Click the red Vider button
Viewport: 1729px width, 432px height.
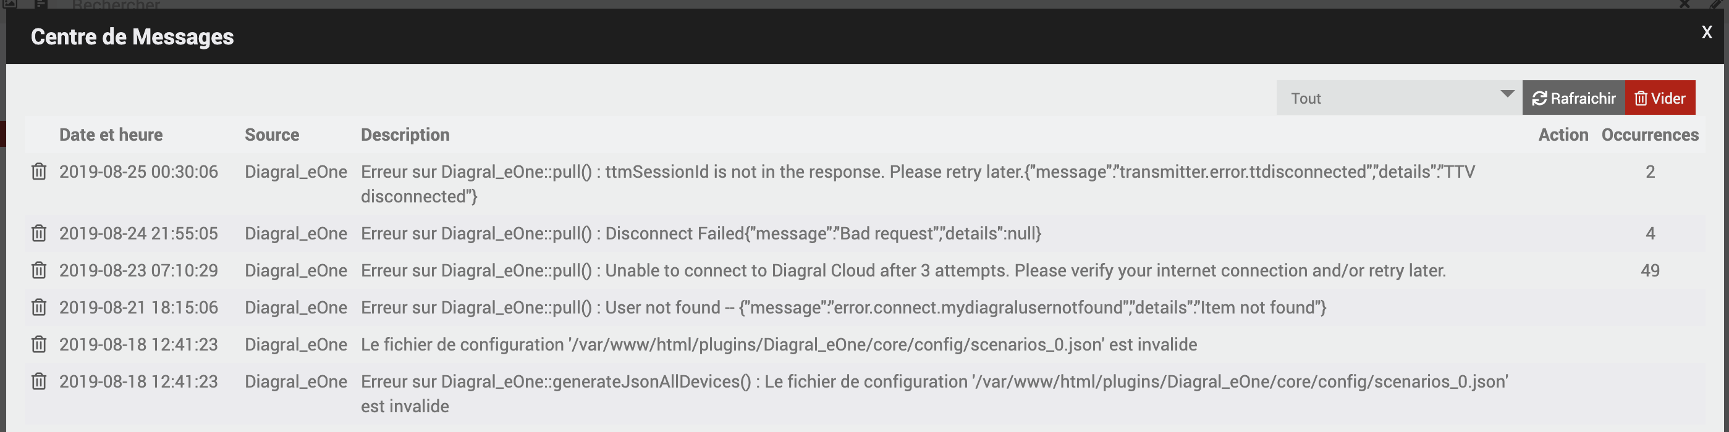point(1660,98)
